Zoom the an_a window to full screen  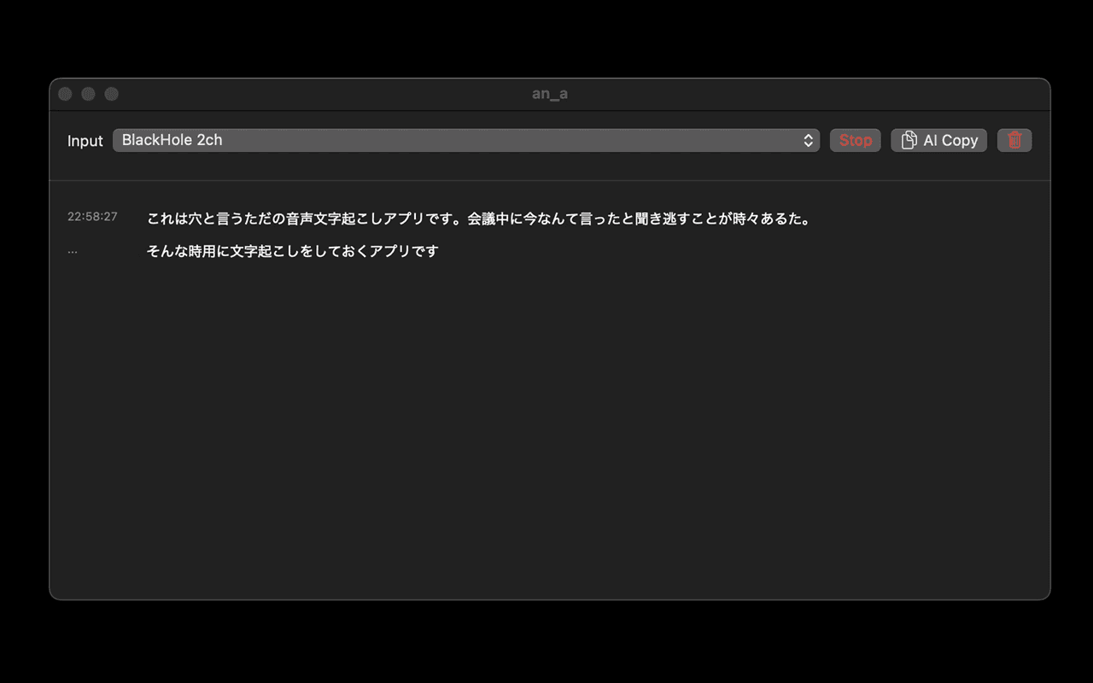pyautogui.click(x=111, y=94)
